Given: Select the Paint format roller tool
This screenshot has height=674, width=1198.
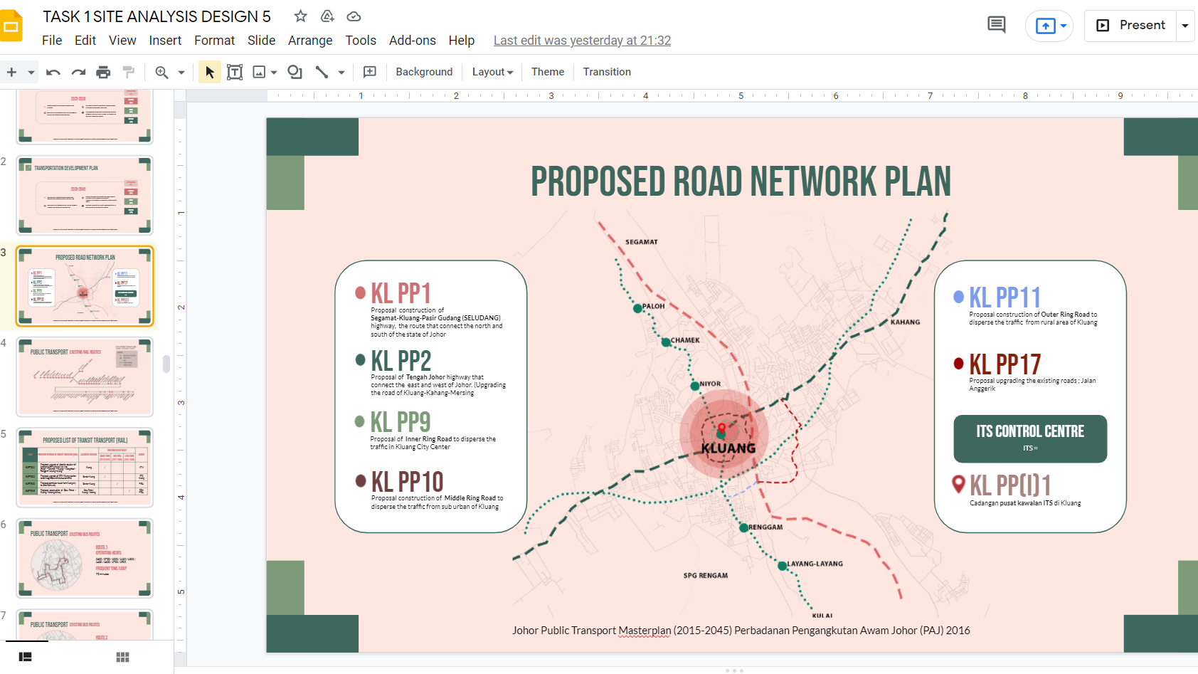Looking at the screenshot, I should [129, 72].
